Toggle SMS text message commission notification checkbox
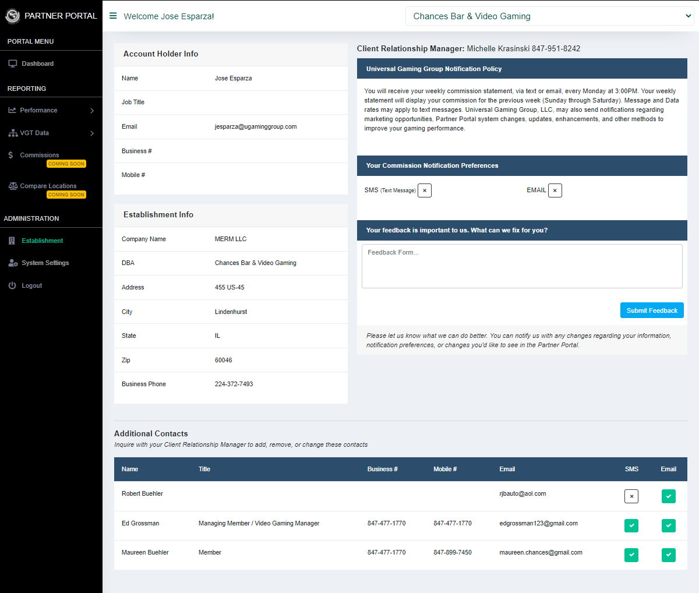Image resolution: width=699 pixels, height=593 pixels. pos(425,190)
